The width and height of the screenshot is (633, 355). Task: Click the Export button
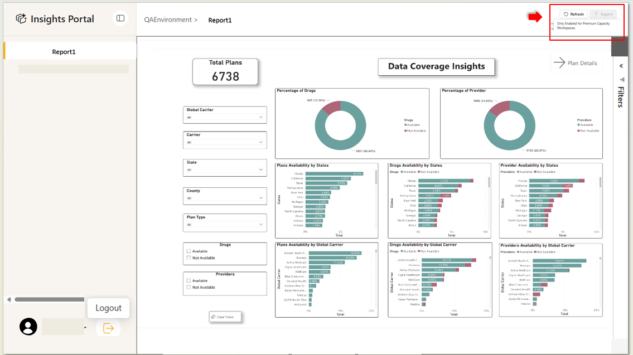603,14
